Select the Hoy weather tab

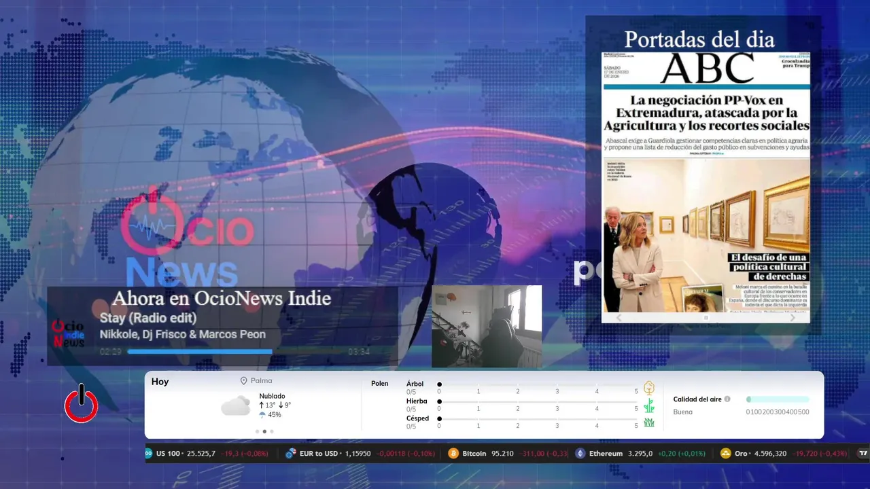click(160, 382)
